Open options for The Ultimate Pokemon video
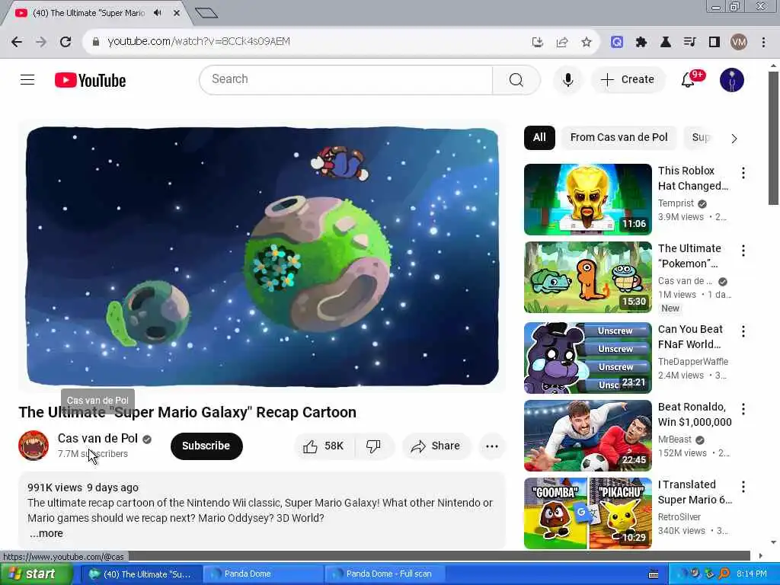This screenshot has width=780, height=585. point(743,251)
